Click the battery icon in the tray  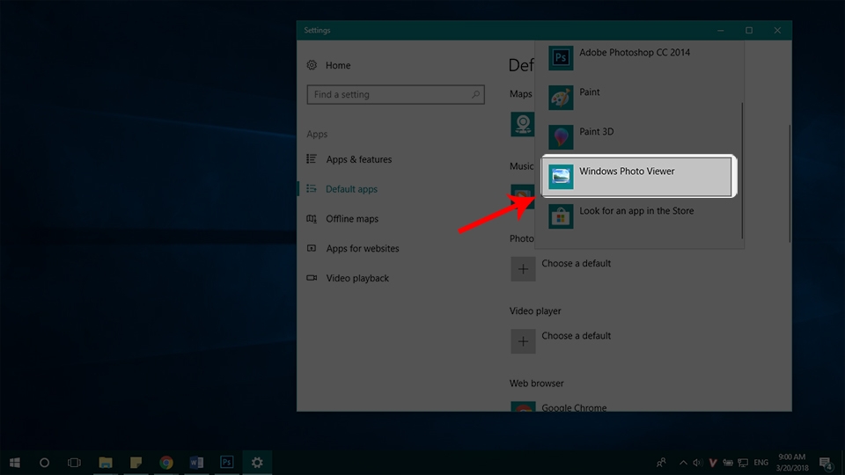[728, 462]
